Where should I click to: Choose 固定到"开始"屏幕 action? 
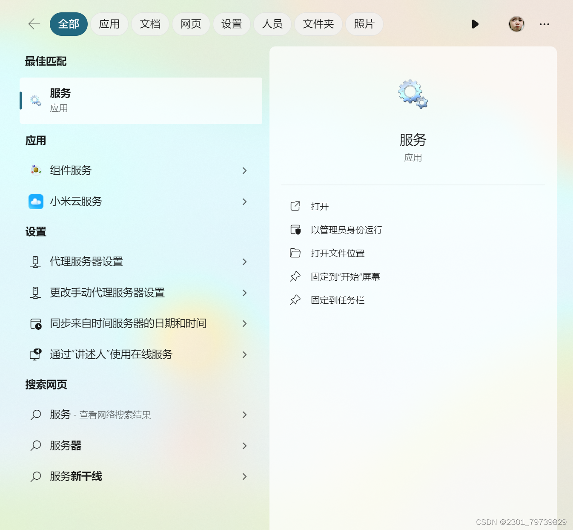345,277
